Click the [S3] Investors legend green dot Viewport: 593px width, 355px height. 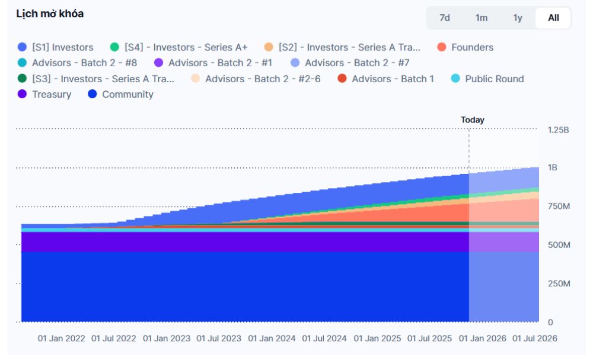click(23, 79)
